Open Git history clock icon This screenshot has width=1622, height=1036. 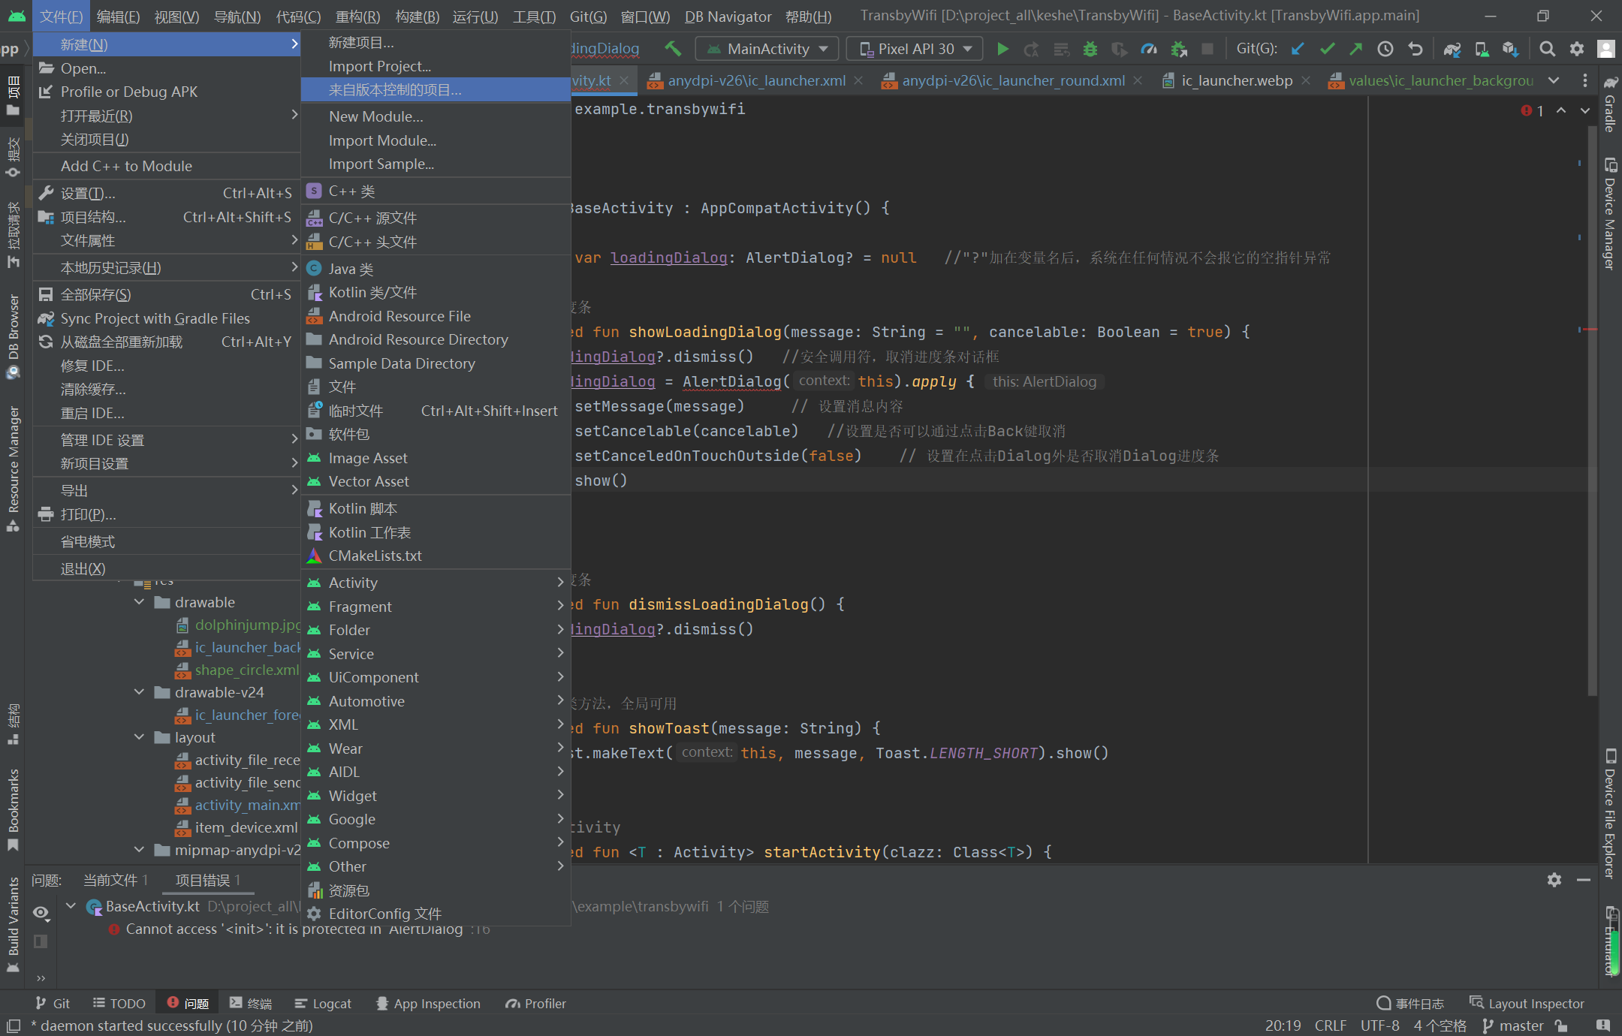click(1385, 49)
